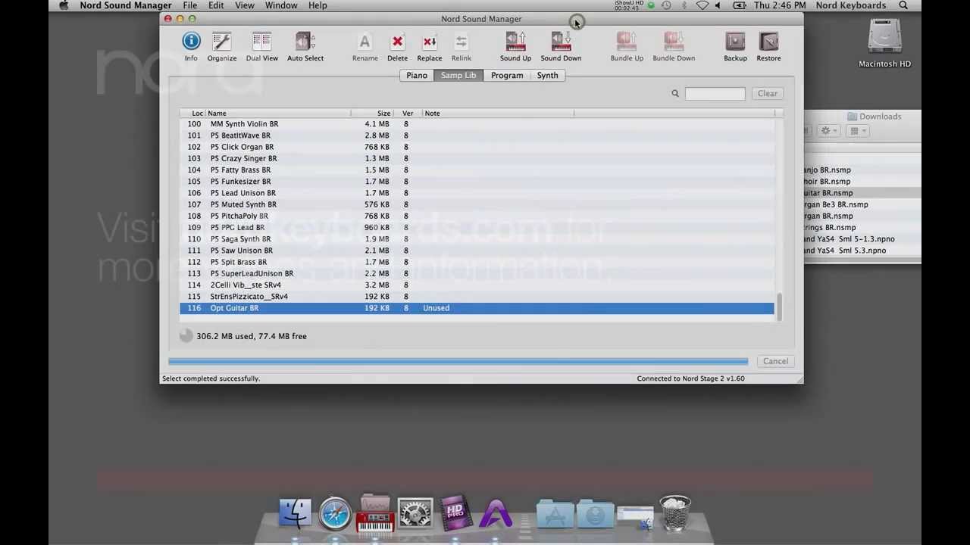
Task: Open the Apple menu
Action: [64, 5]
